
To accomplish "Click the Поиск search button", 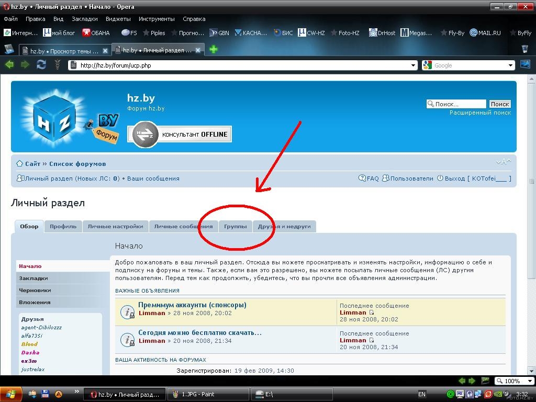I will pyautogui.click(x=499, y=104).
